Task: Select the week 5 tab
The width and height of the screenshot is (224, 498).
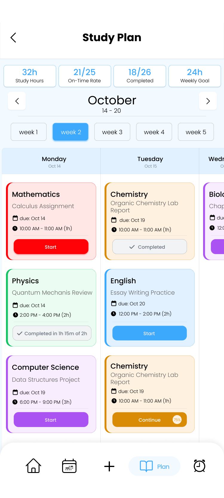Action: (196, 132)
